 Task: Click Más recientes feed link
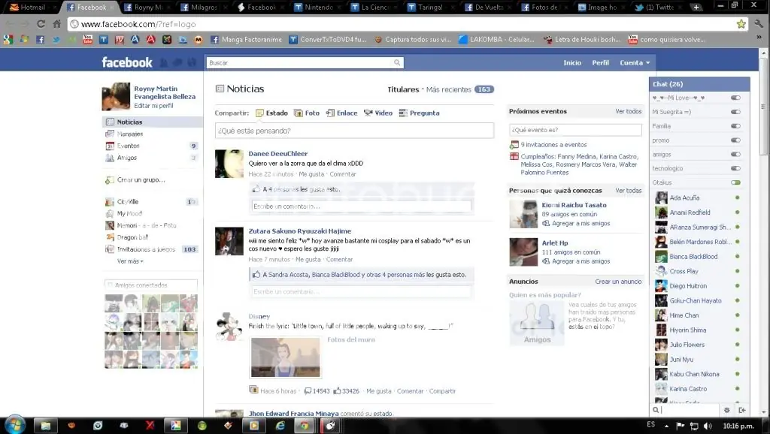coord(449,89)
